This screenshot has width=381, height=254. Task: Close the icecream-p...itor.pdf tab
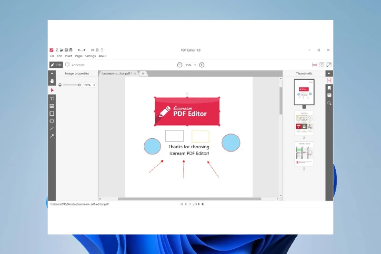135,73
